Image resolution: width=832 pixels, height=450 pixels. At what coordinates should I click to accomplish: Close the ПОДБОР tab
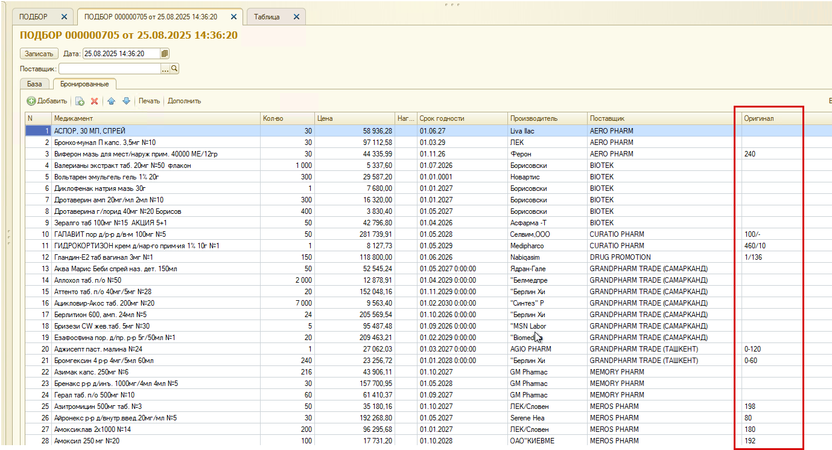tap(64, 17)
